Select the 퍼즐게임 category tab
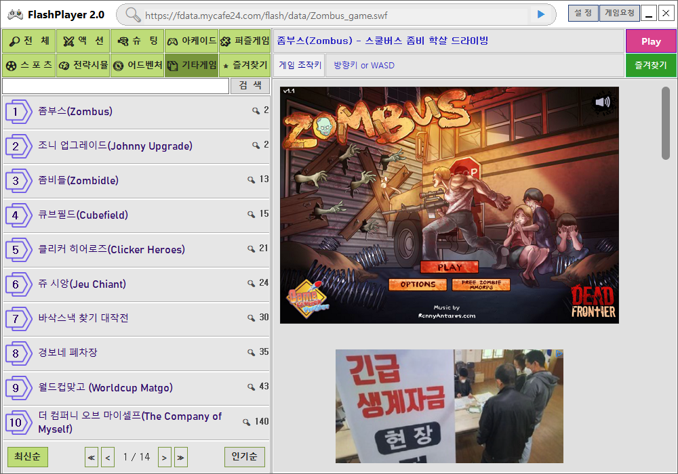 (245, 41)
